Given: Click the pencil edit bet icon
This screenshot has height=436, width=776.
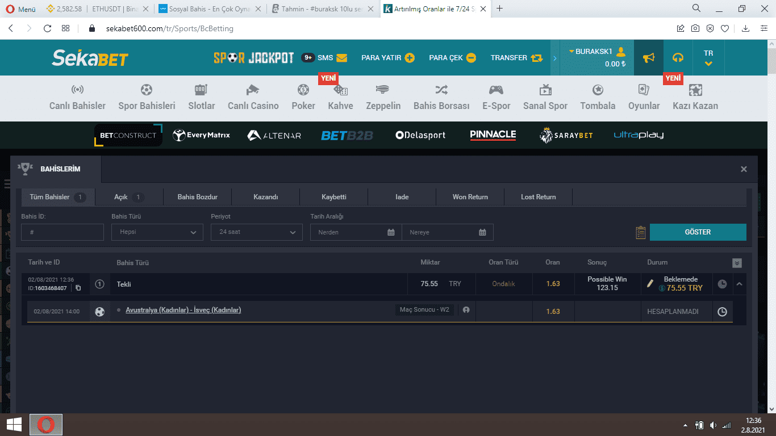Looking at the screenshot, I should click(x=650, y=283).
